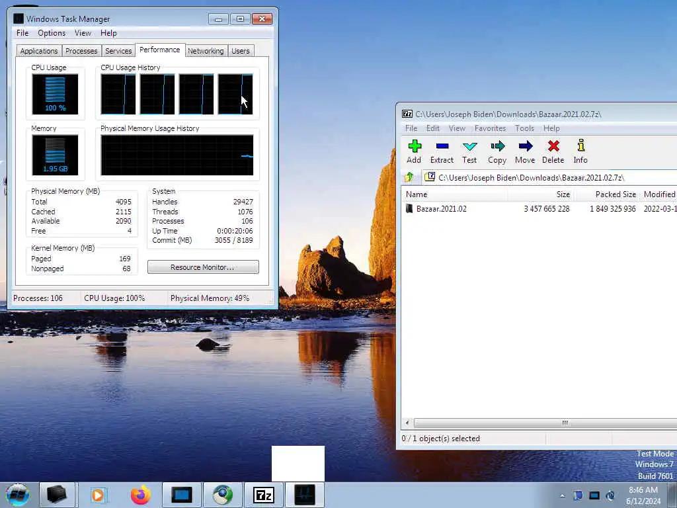Viewport: 677px width, 508px height.
Task: Open the globe browser icon on taskbar
Action: pos(223,495)
